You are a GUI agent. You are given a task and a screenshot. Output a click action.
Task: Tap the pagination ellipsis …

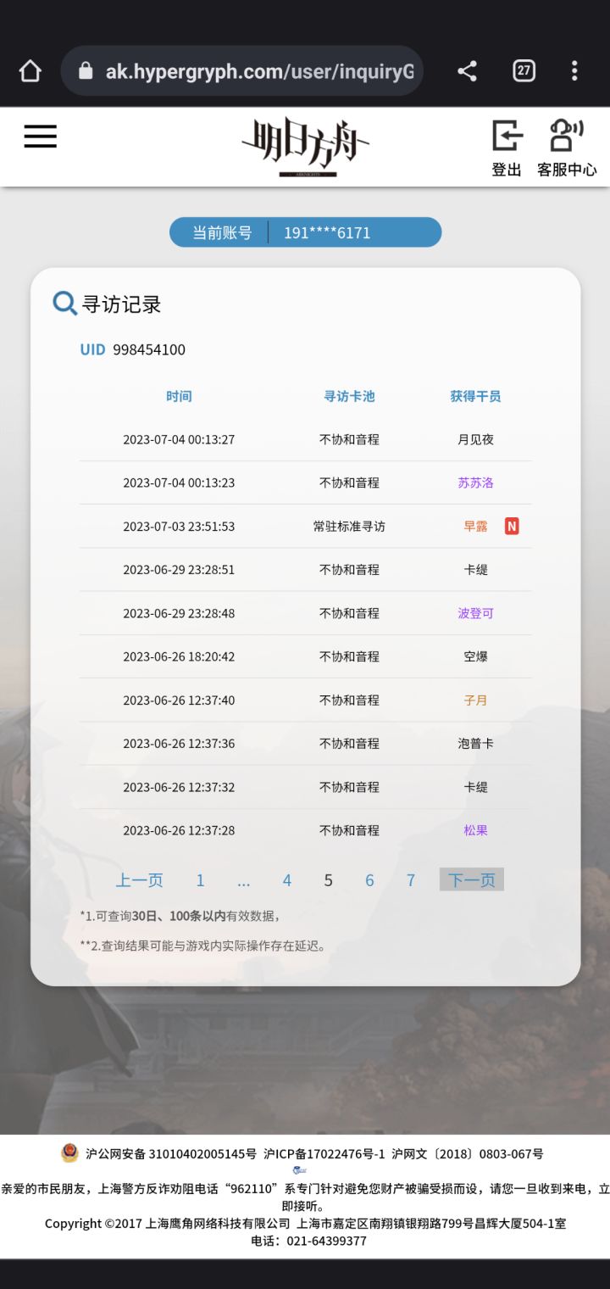click(244, 882)
